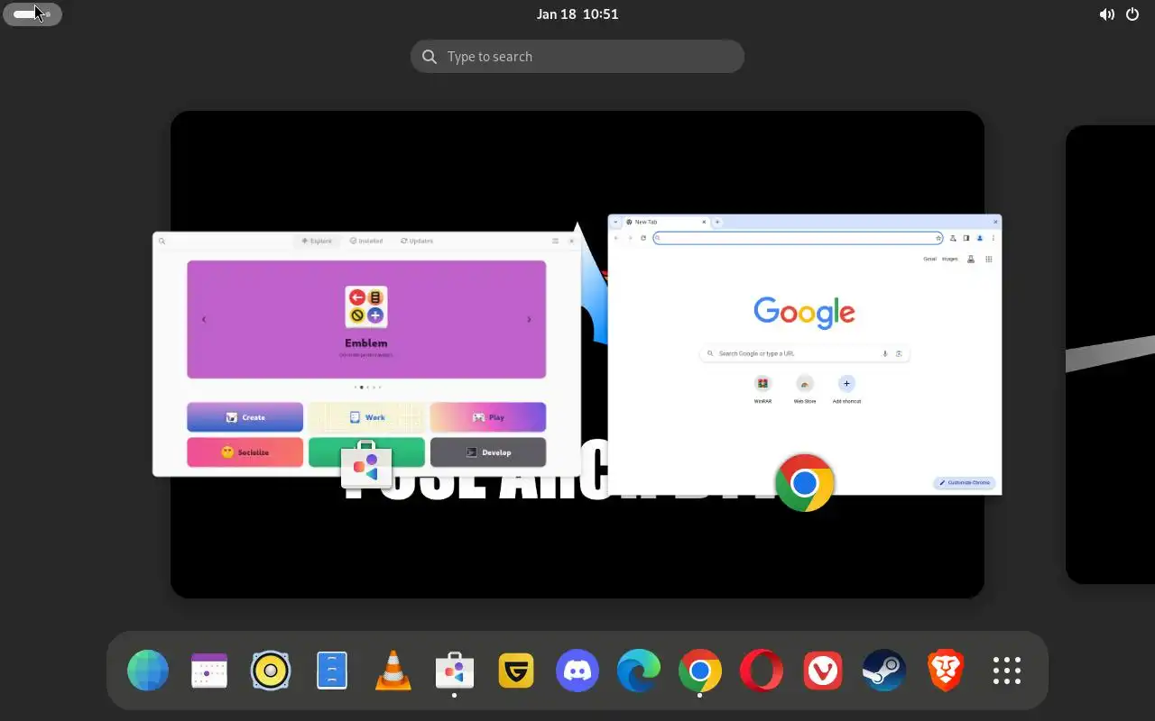Show all applications grid
Viewport: 1155px width, 721px height.
coord(1007,671)
